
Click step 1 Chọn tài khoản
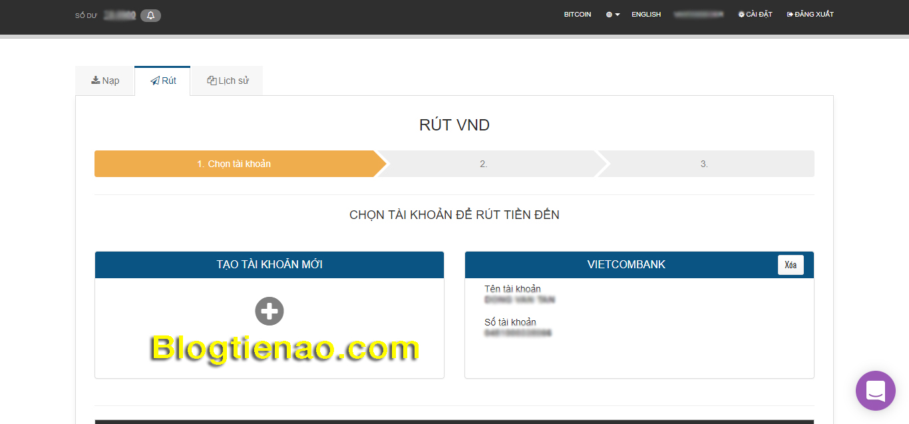point(234,164)
